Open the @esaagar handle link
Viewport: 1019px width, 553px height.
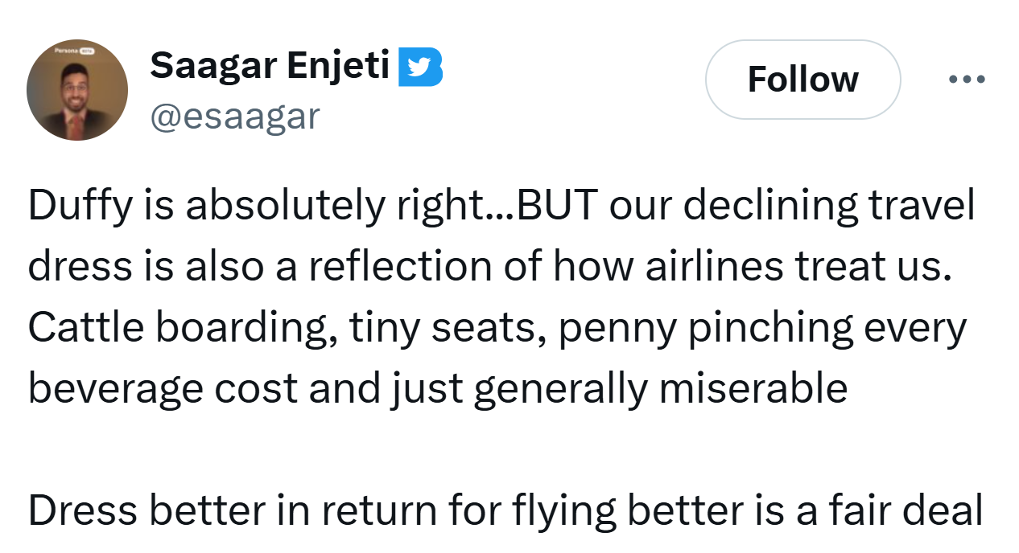point(234,117)
